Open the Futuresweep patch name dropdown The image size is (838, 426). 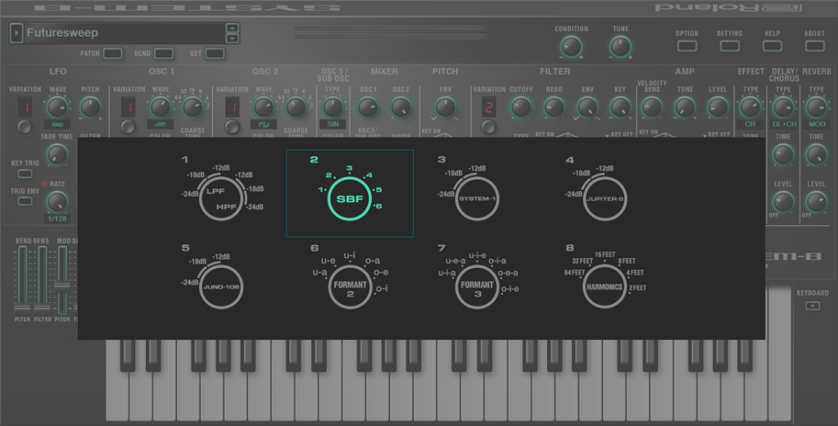123,33
